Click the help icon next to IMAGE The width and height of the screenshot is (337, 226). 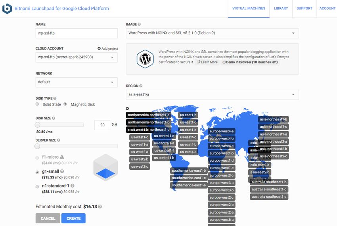[x=139, y=24]
